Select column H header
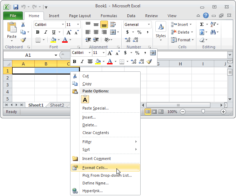This screenshot has width=236, height=196. (180, 64)
